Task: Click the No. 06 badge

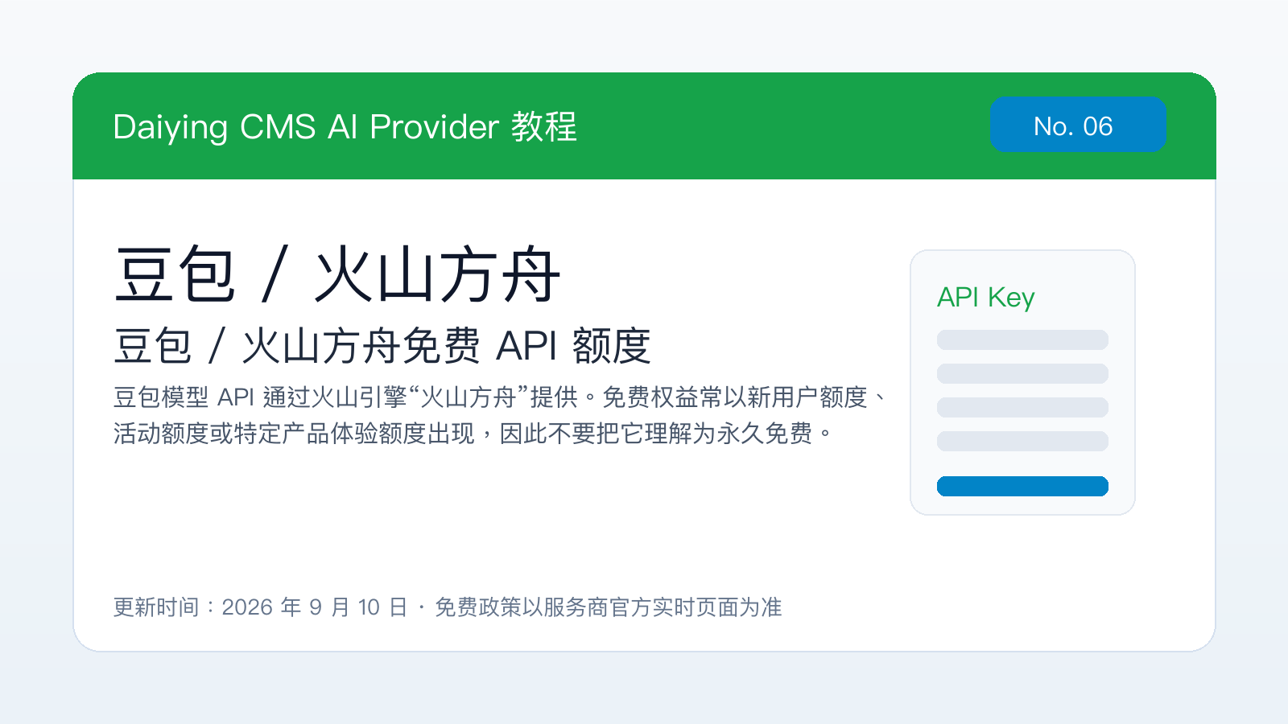Action: pyautogui.click(x=1078, y=125)
